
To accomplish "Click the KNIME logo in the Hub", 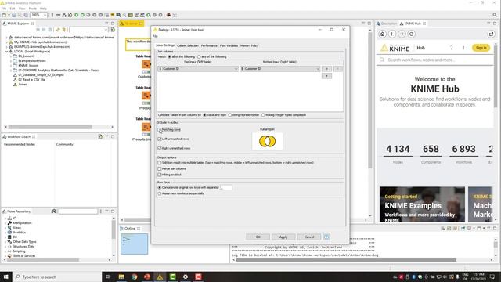I will (x=395, y=48).
